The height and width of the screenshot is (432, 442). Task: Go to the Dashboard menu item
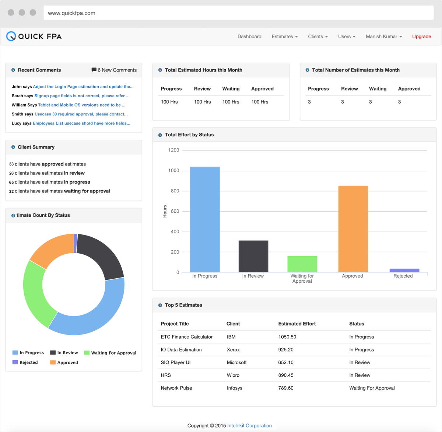(x=249, y=36)
